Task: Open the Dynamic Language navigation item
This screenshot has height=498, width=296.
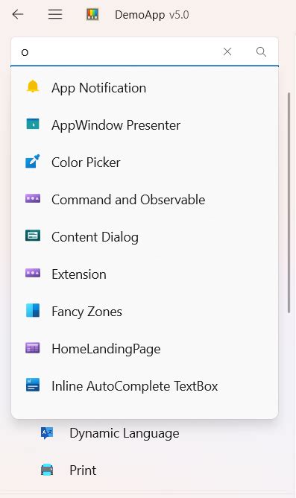Action: coord(125,433)
